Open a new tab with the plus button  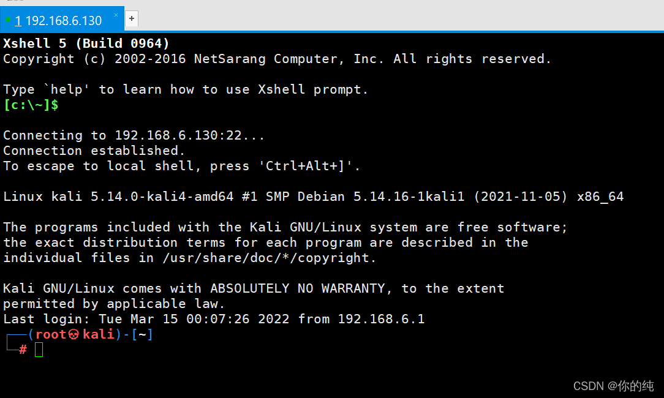click(132, 18)
